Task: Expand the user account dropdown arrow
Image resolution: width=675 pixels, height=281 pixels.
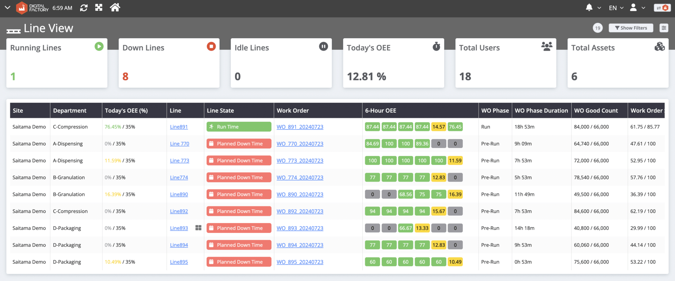Action: 643,8
